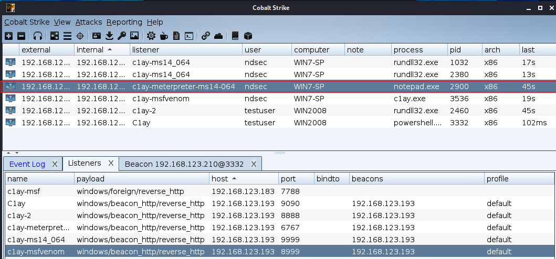Sort listeners by the port column header
556x259 pixels.
click(296, 179)
